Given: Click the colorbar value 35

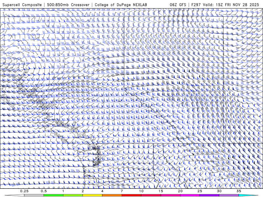Looking at the screenshot, I should (x=239, y=191).
